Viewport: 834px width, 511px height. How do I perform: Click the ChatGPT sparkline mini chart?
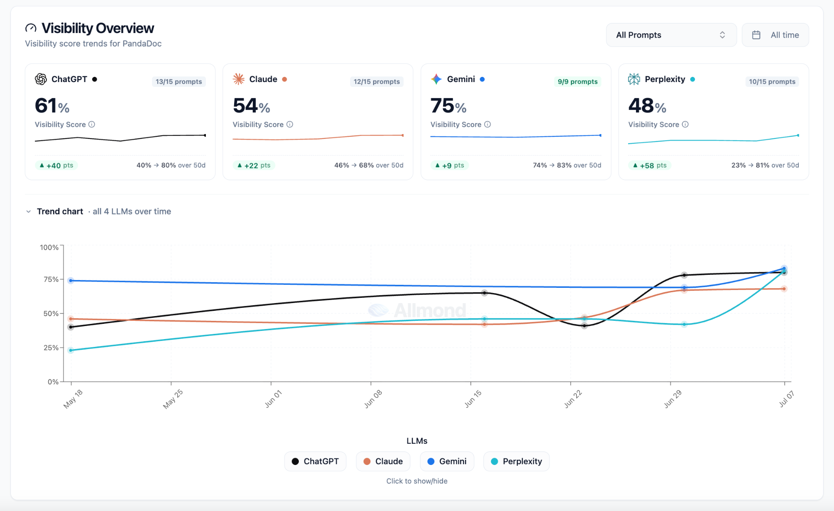point(120,138)
